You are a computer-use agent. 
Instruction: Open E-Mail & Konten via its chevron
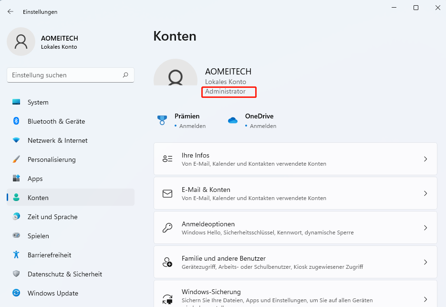[x=425, y=193]
